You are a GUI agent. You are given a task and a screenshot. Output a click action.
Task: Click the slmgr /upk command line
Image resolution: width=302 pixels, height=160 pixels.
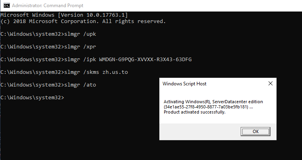click(x=48, y=34)
